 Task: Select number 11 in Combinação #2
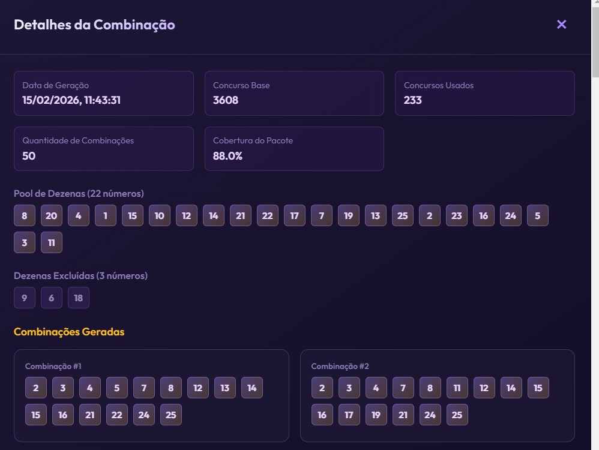click(x=457, y=388)
